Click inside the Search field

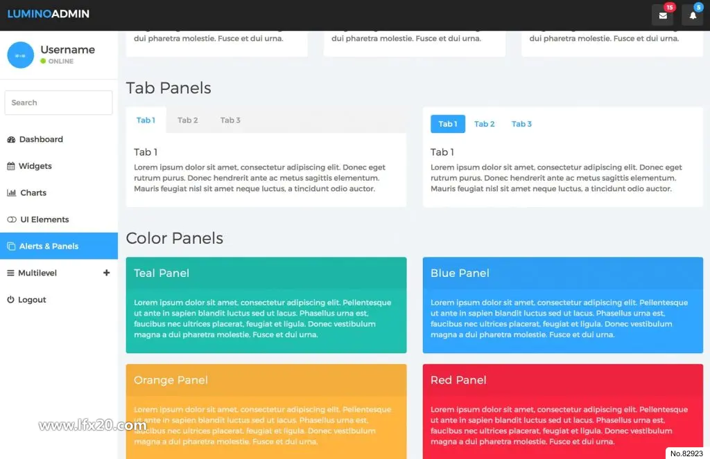[58, 102]
